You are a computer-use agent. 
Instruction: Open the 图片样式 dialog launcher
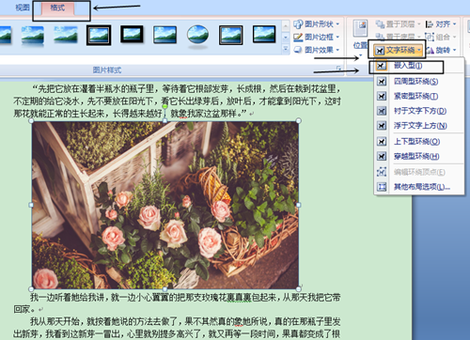tap(338, 68)
